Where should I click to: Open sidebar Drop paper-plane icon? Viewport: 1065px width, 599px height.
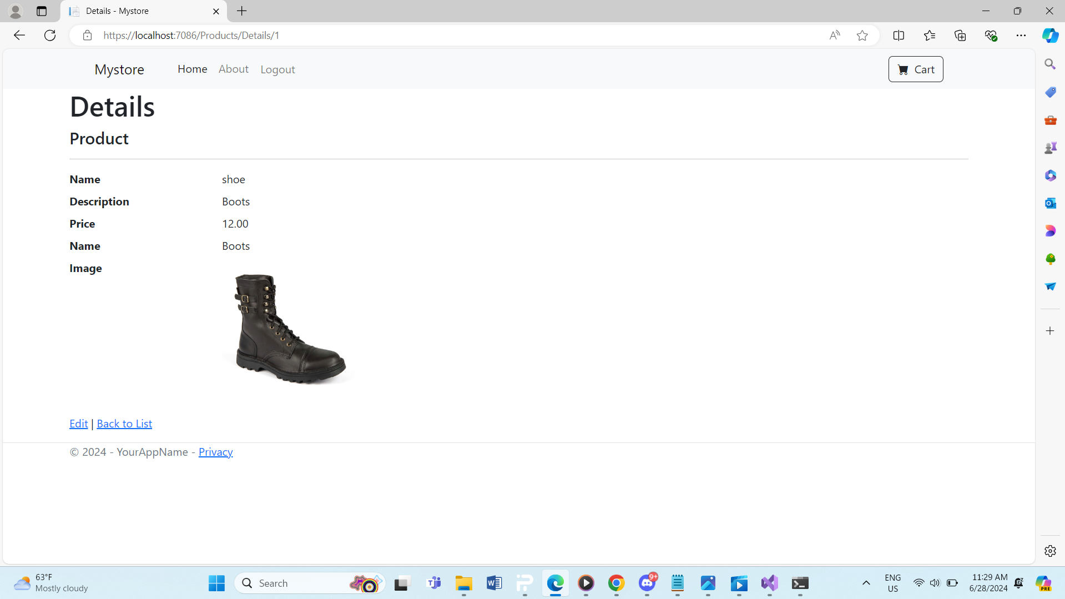1050,286
